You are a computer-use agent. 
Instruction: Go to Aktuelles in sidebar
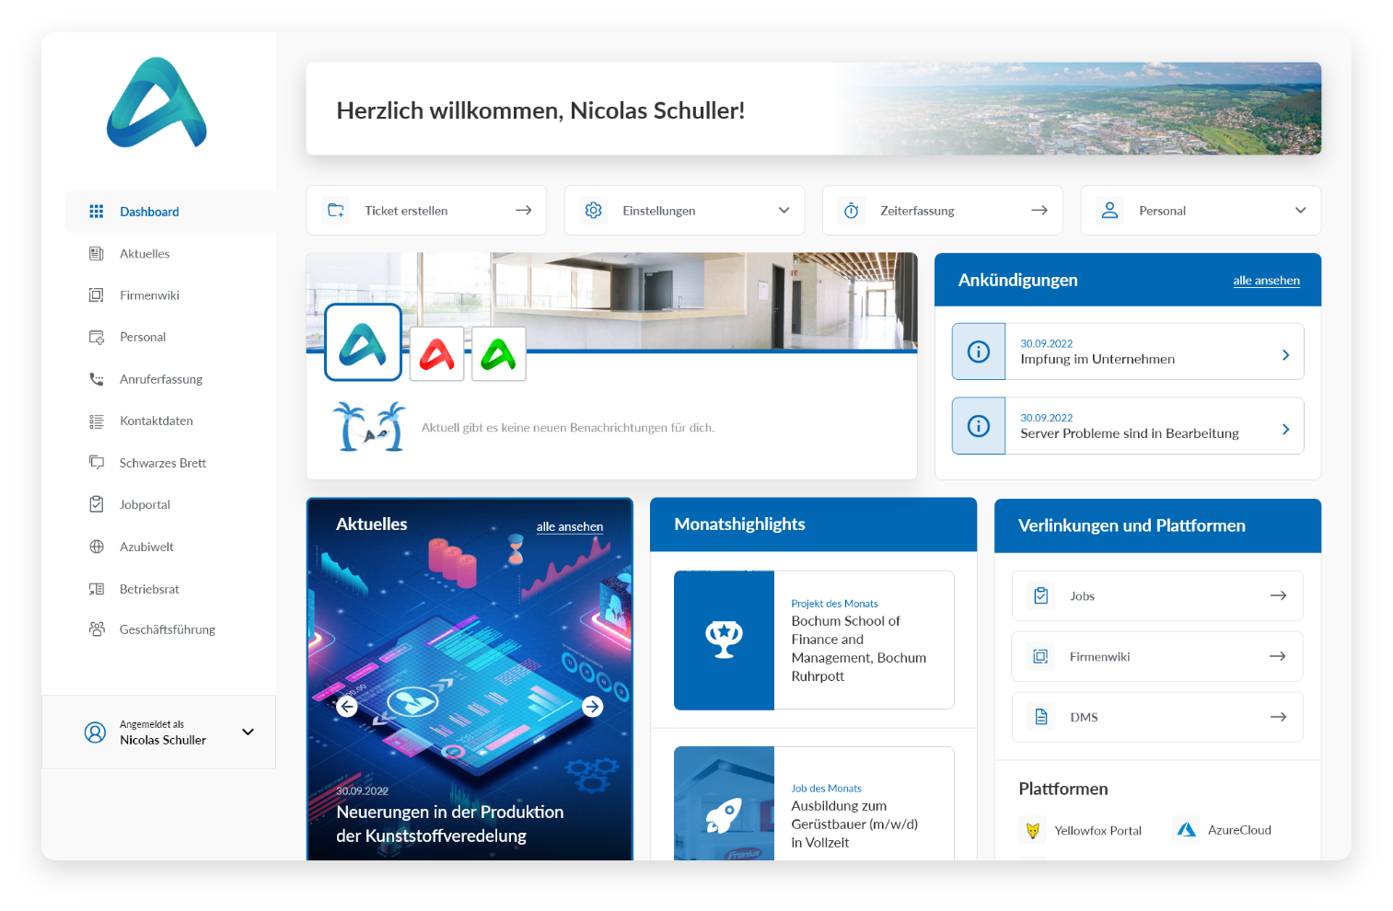click(x=145, y=254)
